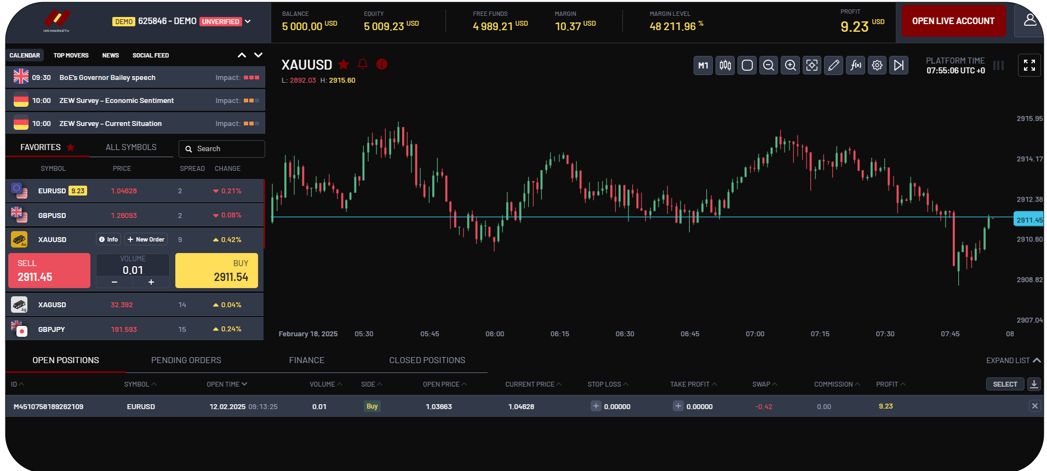Viewport: 1047px width, 471px height.
Task: Open the demo account selector dropdown
Action: (x=248, y=21)
